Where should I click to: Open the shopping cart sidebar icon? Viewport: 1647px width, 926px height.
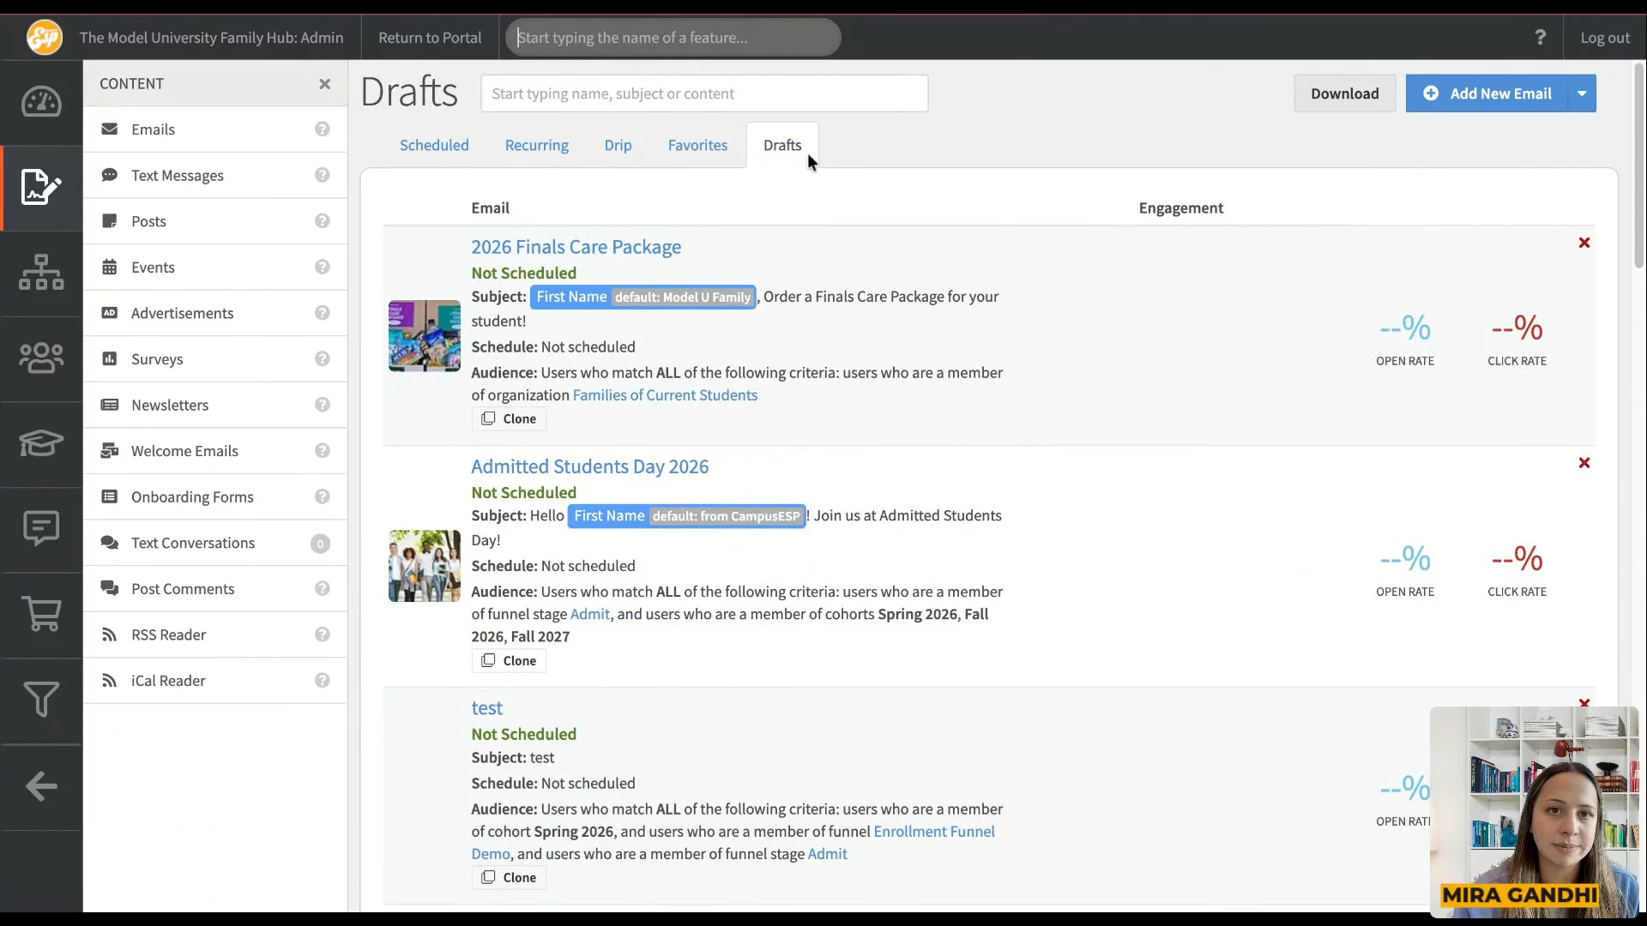[x=41, y=614]
